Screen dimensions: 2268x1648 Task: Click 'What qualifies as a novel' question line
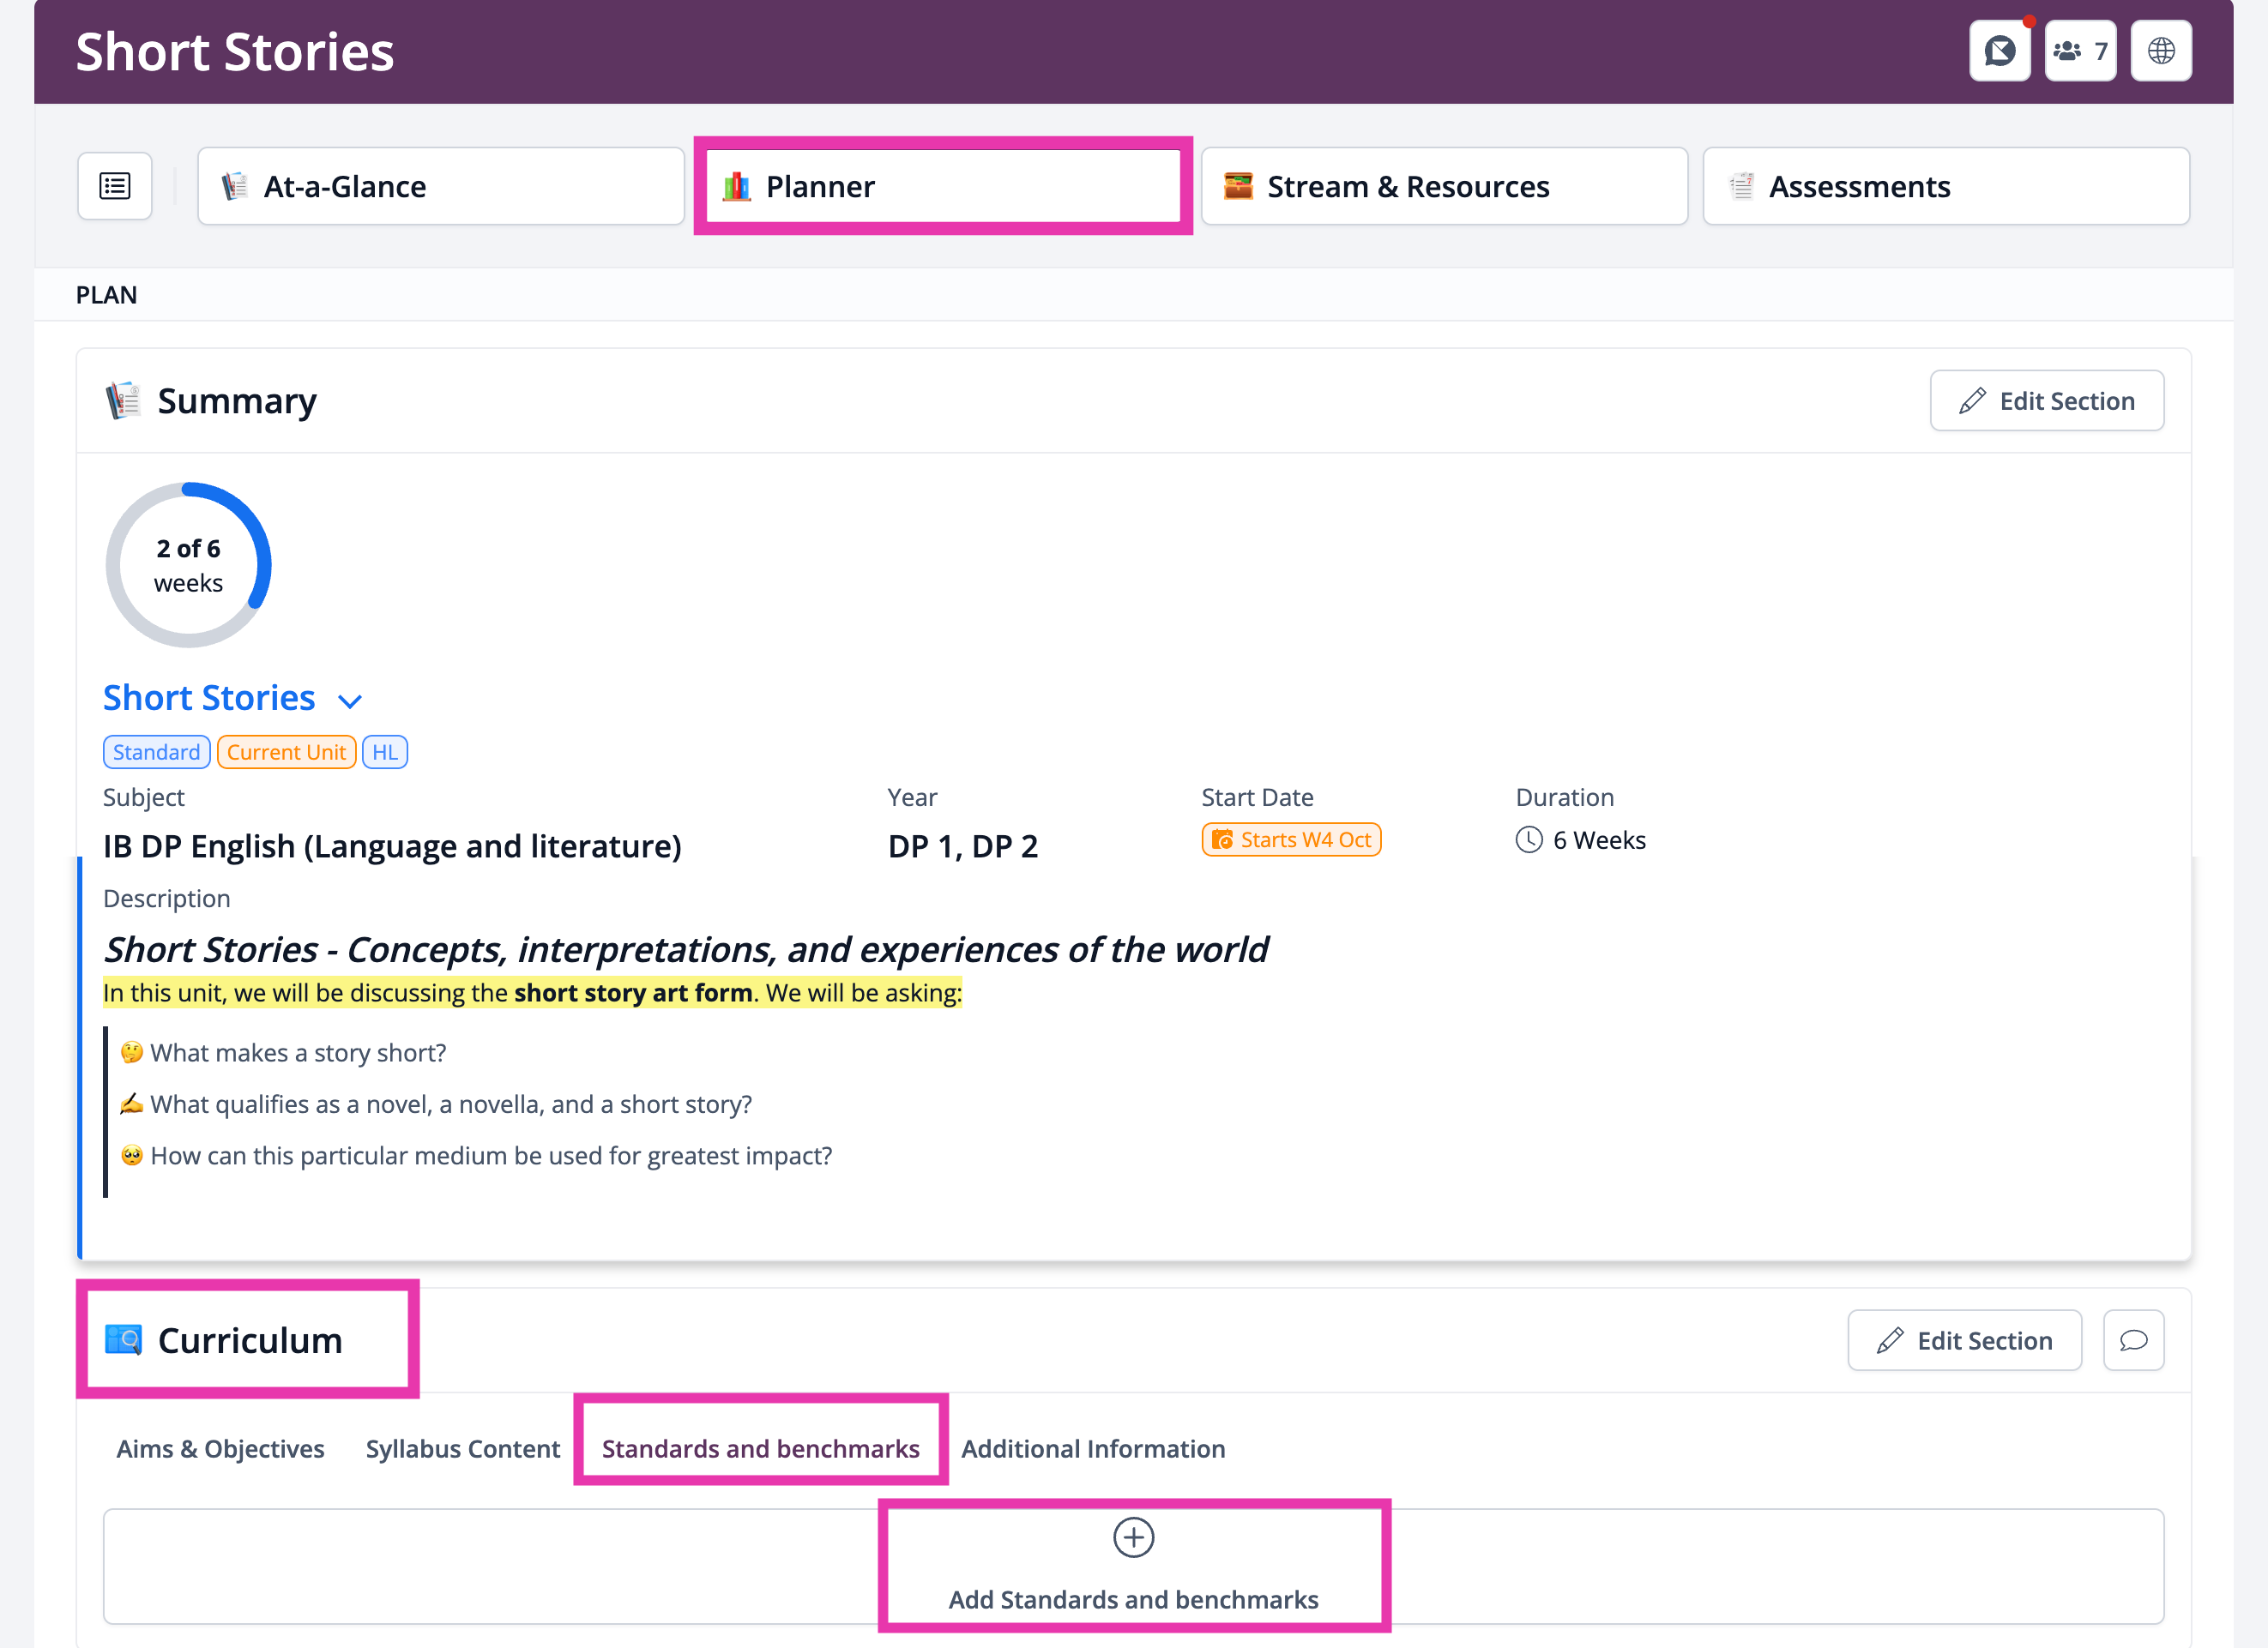(451, 1104)
